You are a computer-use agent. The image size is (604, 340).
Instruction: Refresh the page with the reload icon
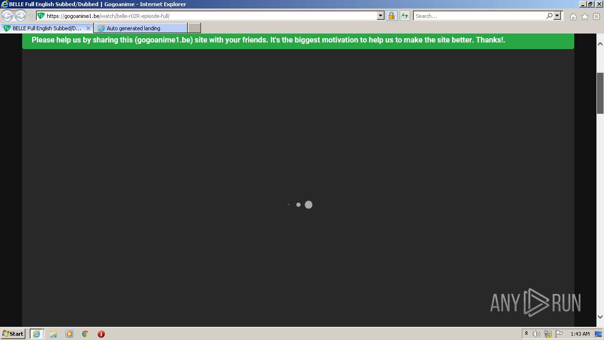[404, 16]
